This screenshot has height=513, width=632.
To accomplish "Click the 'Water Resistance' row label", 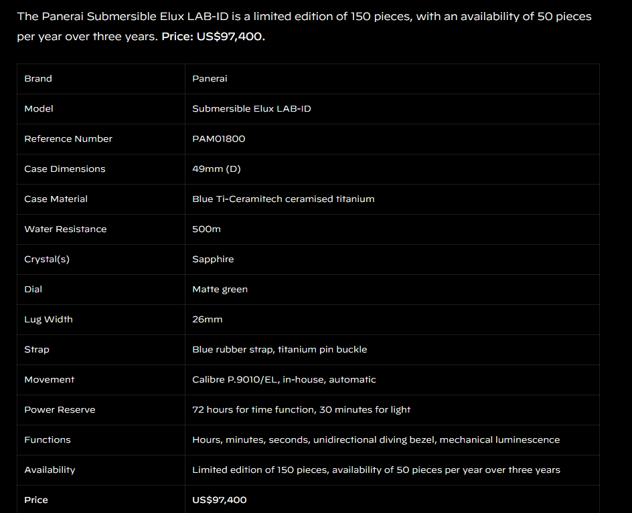I will [x=65, y=229].
